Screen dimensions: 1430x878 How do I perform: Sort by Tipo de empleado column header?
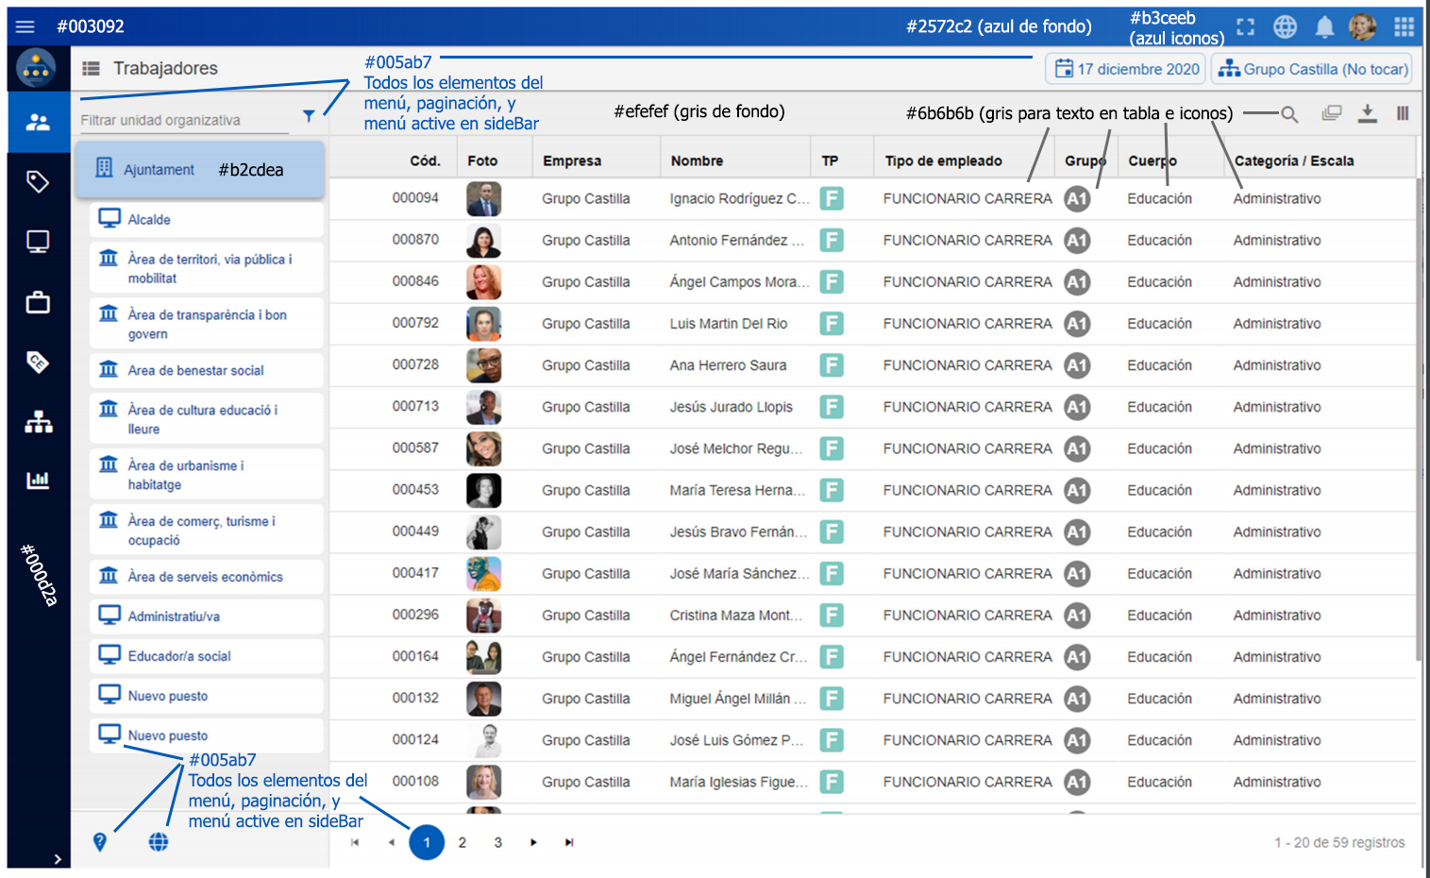pos(943,160)
